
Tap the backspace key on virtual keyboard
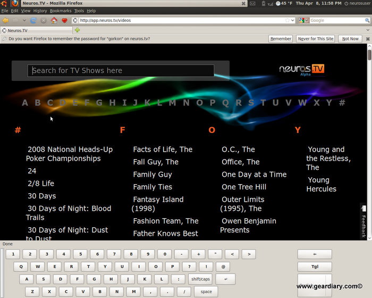tap(315, 254)
